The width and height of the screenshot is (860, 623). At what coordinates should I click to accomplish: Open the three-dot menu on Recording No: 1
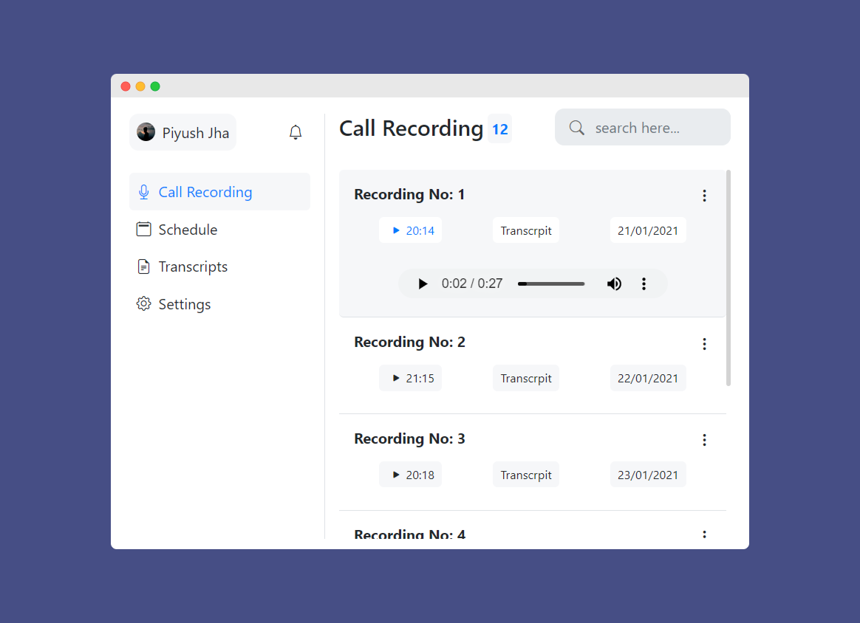704,195
